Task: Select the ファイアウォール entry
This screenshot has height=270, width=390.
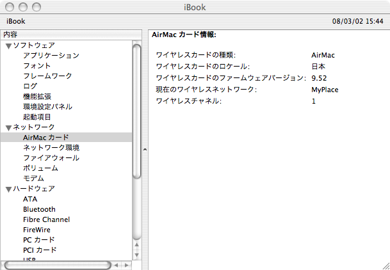Action: 51,158
